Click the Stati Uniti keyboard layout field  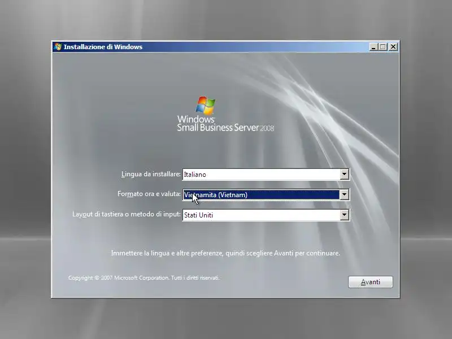(266, 215)
